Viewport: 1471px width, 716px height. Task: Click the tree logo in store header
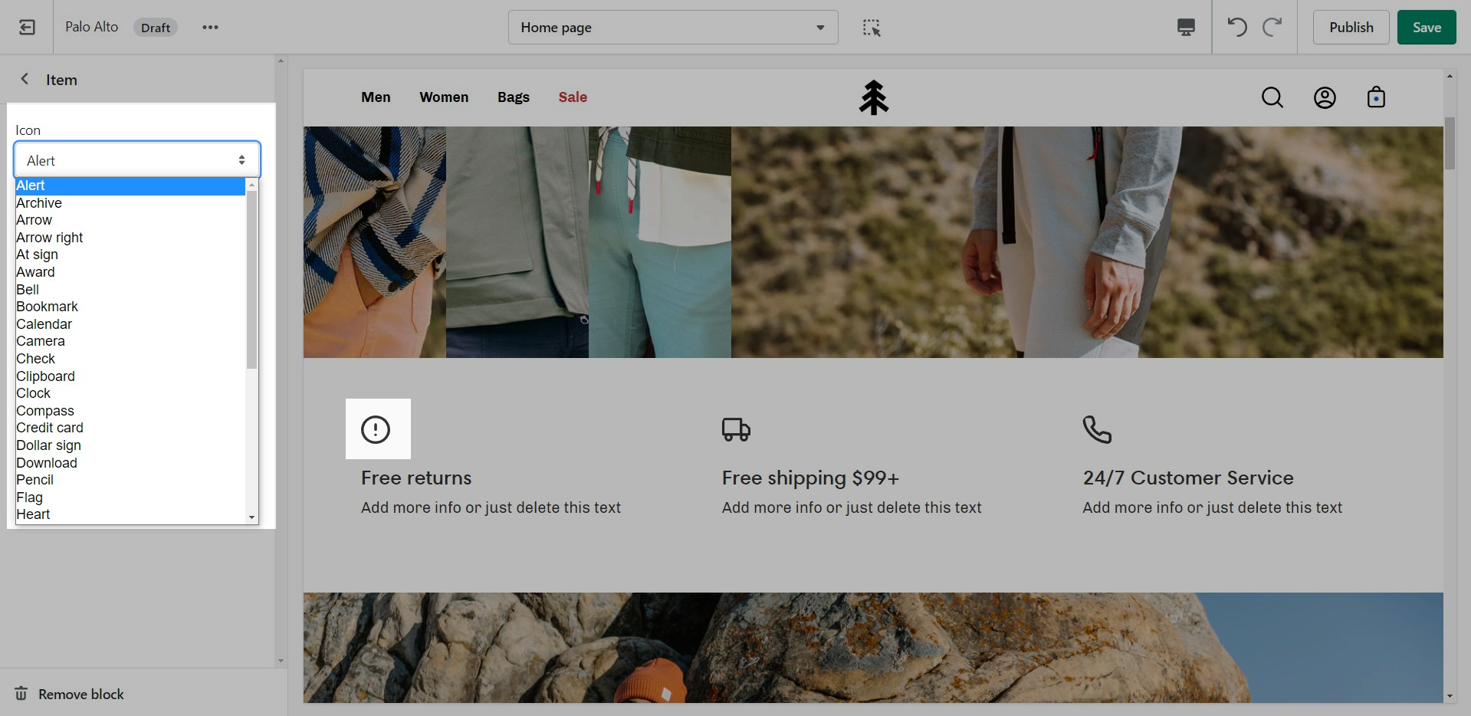point(873,97)
